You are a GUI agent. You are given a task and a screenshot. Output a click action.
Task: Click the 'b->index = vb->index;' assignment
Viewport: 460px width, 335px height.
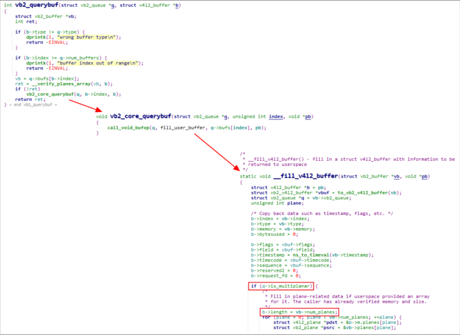tap(280, 219)
